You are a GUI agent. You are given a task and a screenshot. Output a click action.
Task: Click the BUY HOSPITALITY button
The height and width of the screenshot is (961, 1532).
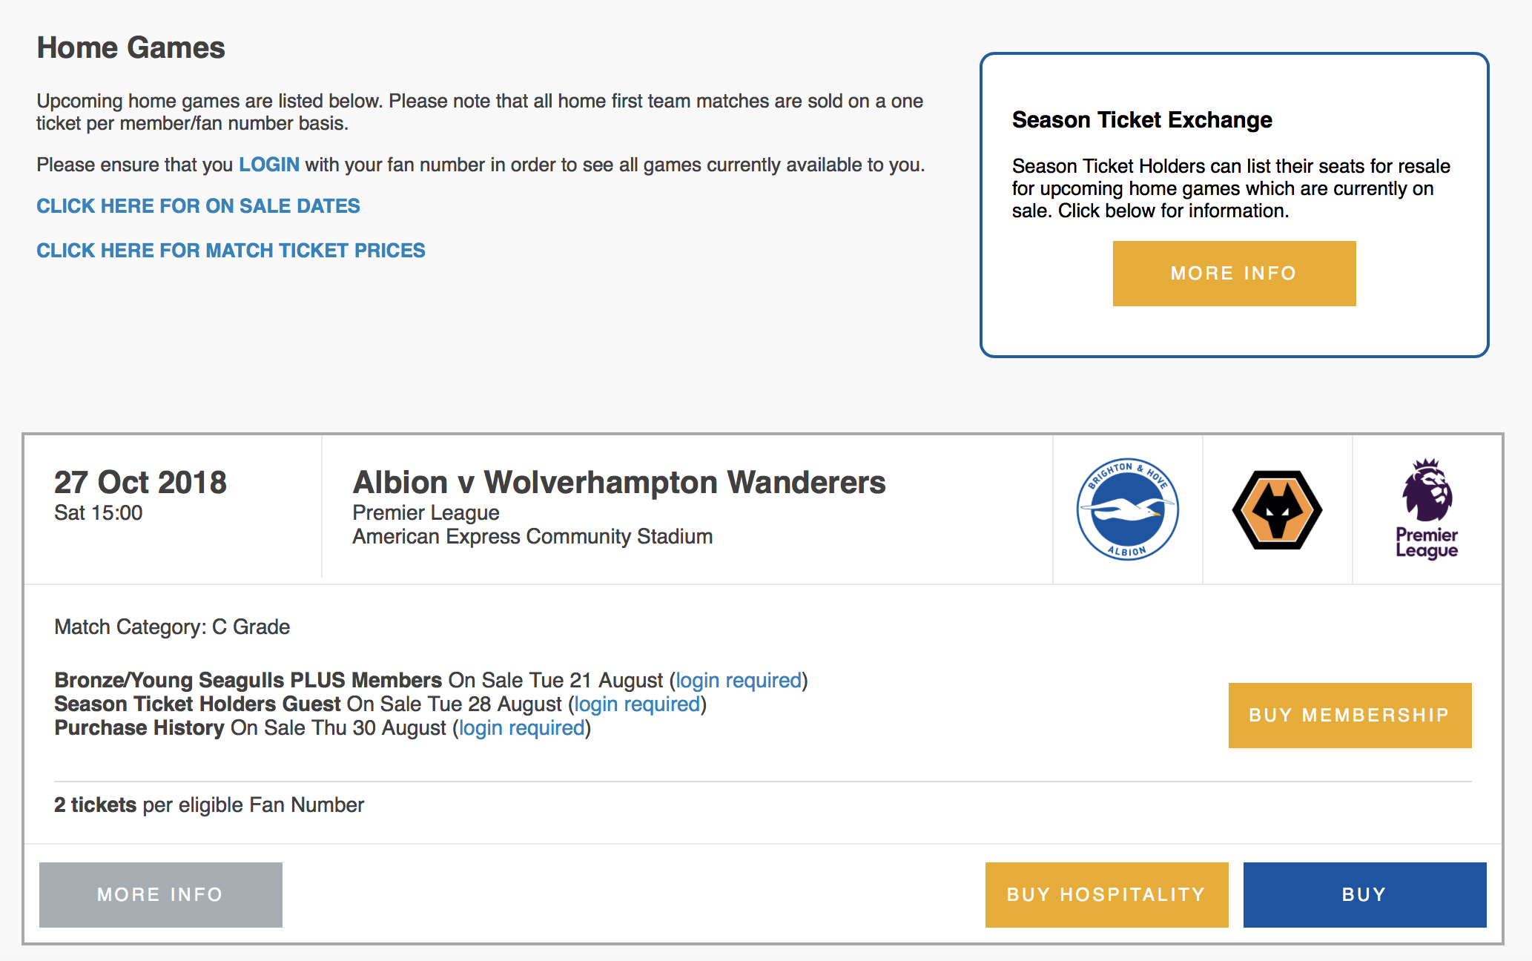(x=1106, y=895)
